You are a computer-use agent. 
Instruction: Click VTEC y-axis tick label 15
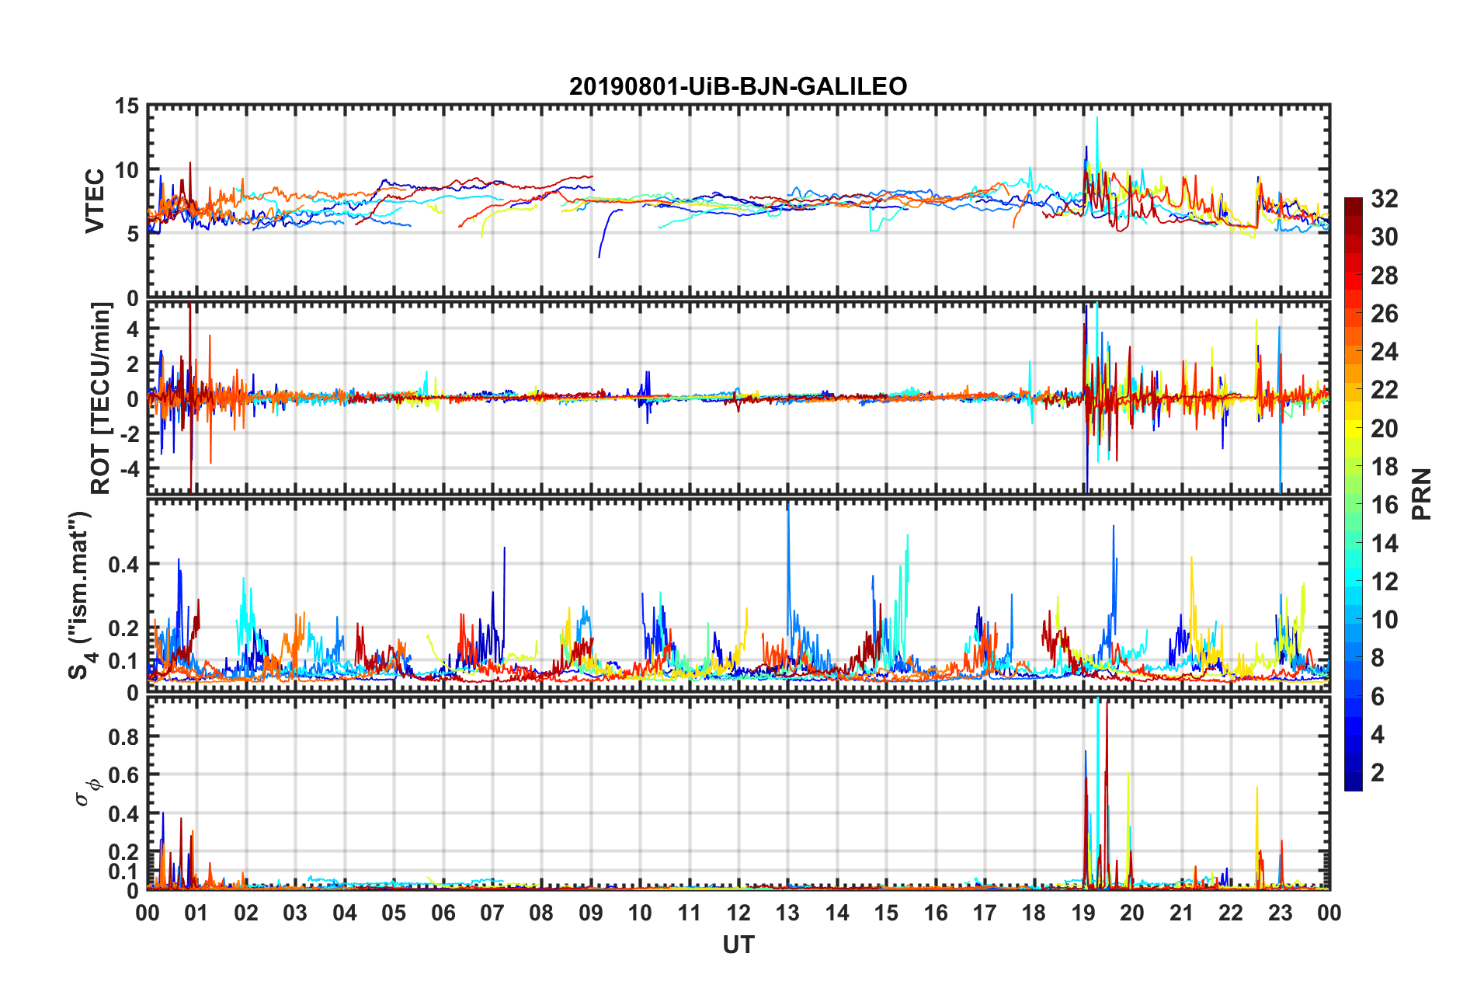[127, 106]
